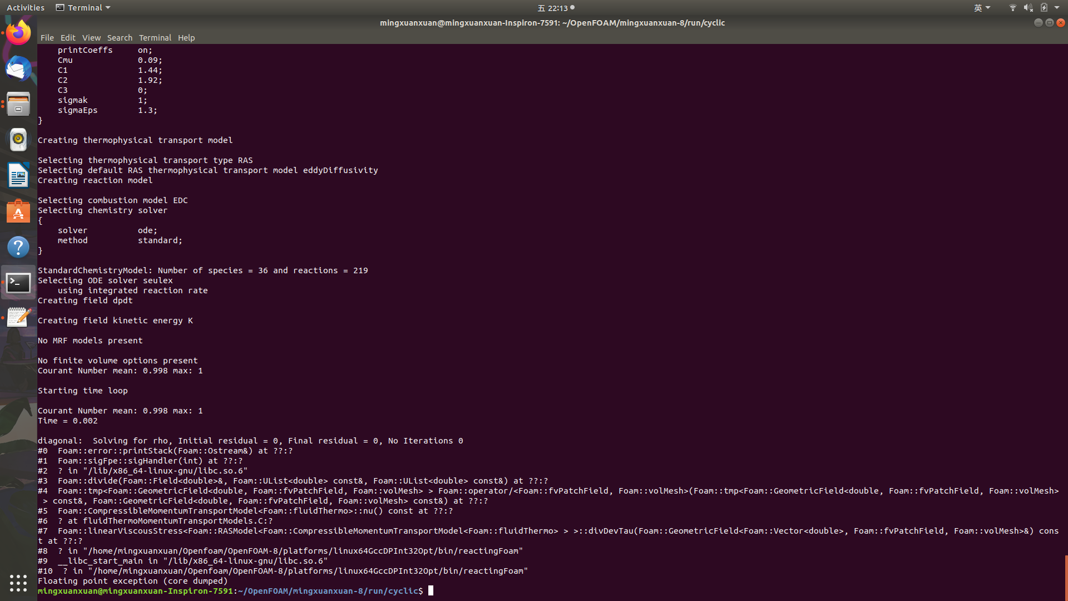Open the File menu
The width and height of the screenshot is (1068, 601).
(x=47, y=38)
